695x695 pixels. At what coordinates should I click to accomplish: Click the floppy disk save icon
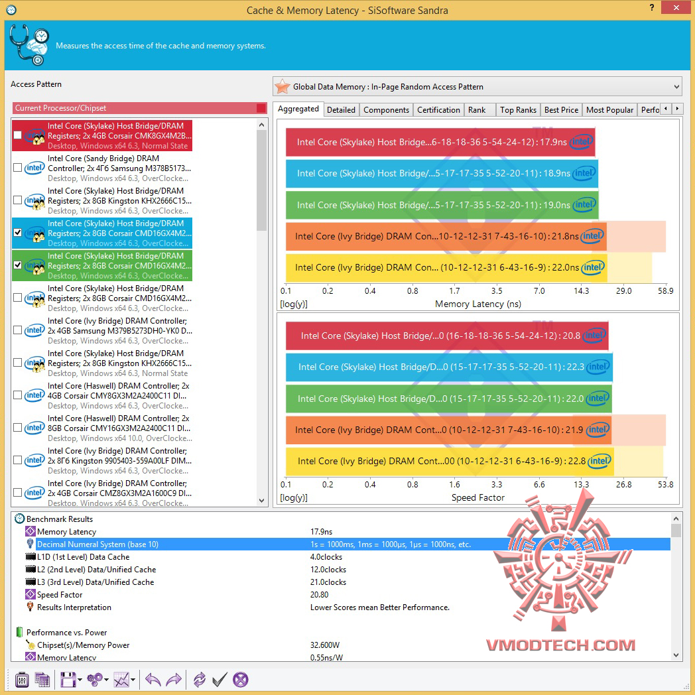68,680
